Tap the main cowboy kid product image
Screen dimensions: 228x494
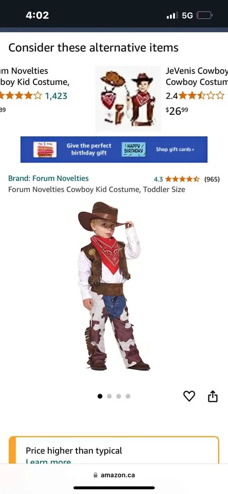(x=114, y=286)
